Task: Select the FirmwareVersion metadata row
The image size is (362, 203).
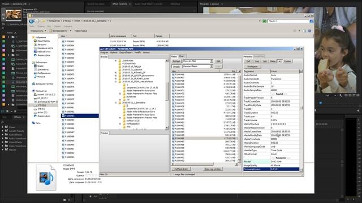Action: point(271,169)
